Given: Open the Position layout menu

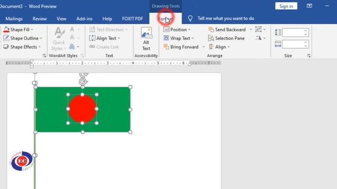Looking at the screenshot, I should [177, 29].
